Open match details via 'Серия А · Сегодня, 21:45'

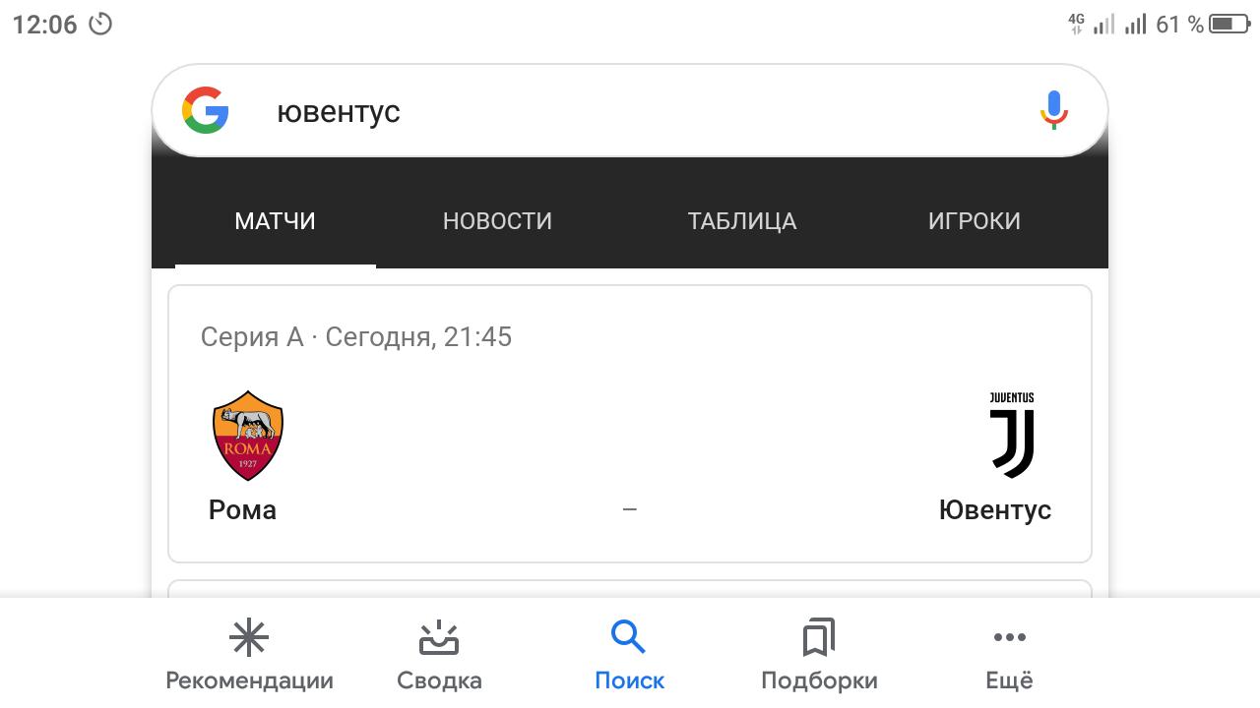point(356,337)
